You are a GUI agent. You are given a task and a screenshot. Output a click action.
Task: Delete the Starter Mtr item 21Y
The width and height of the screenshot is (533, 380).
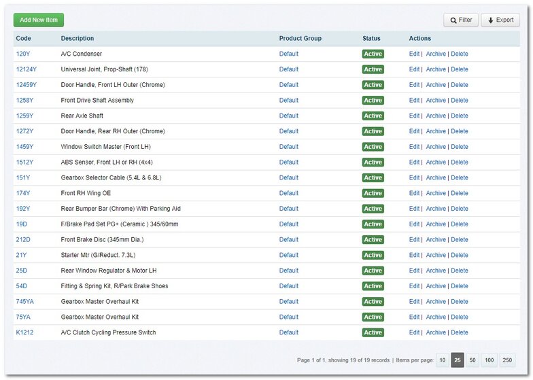point(460,256)
